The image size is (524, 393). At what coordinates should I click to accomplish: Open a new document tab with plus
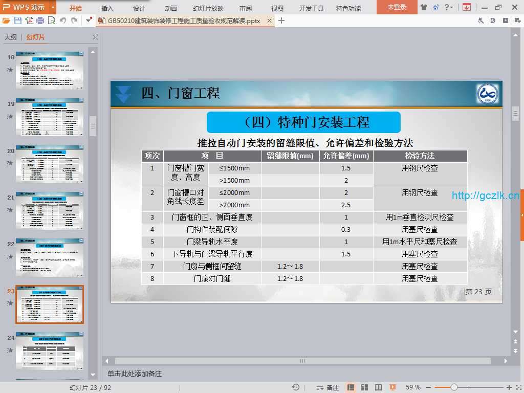[x=281, y=20]
